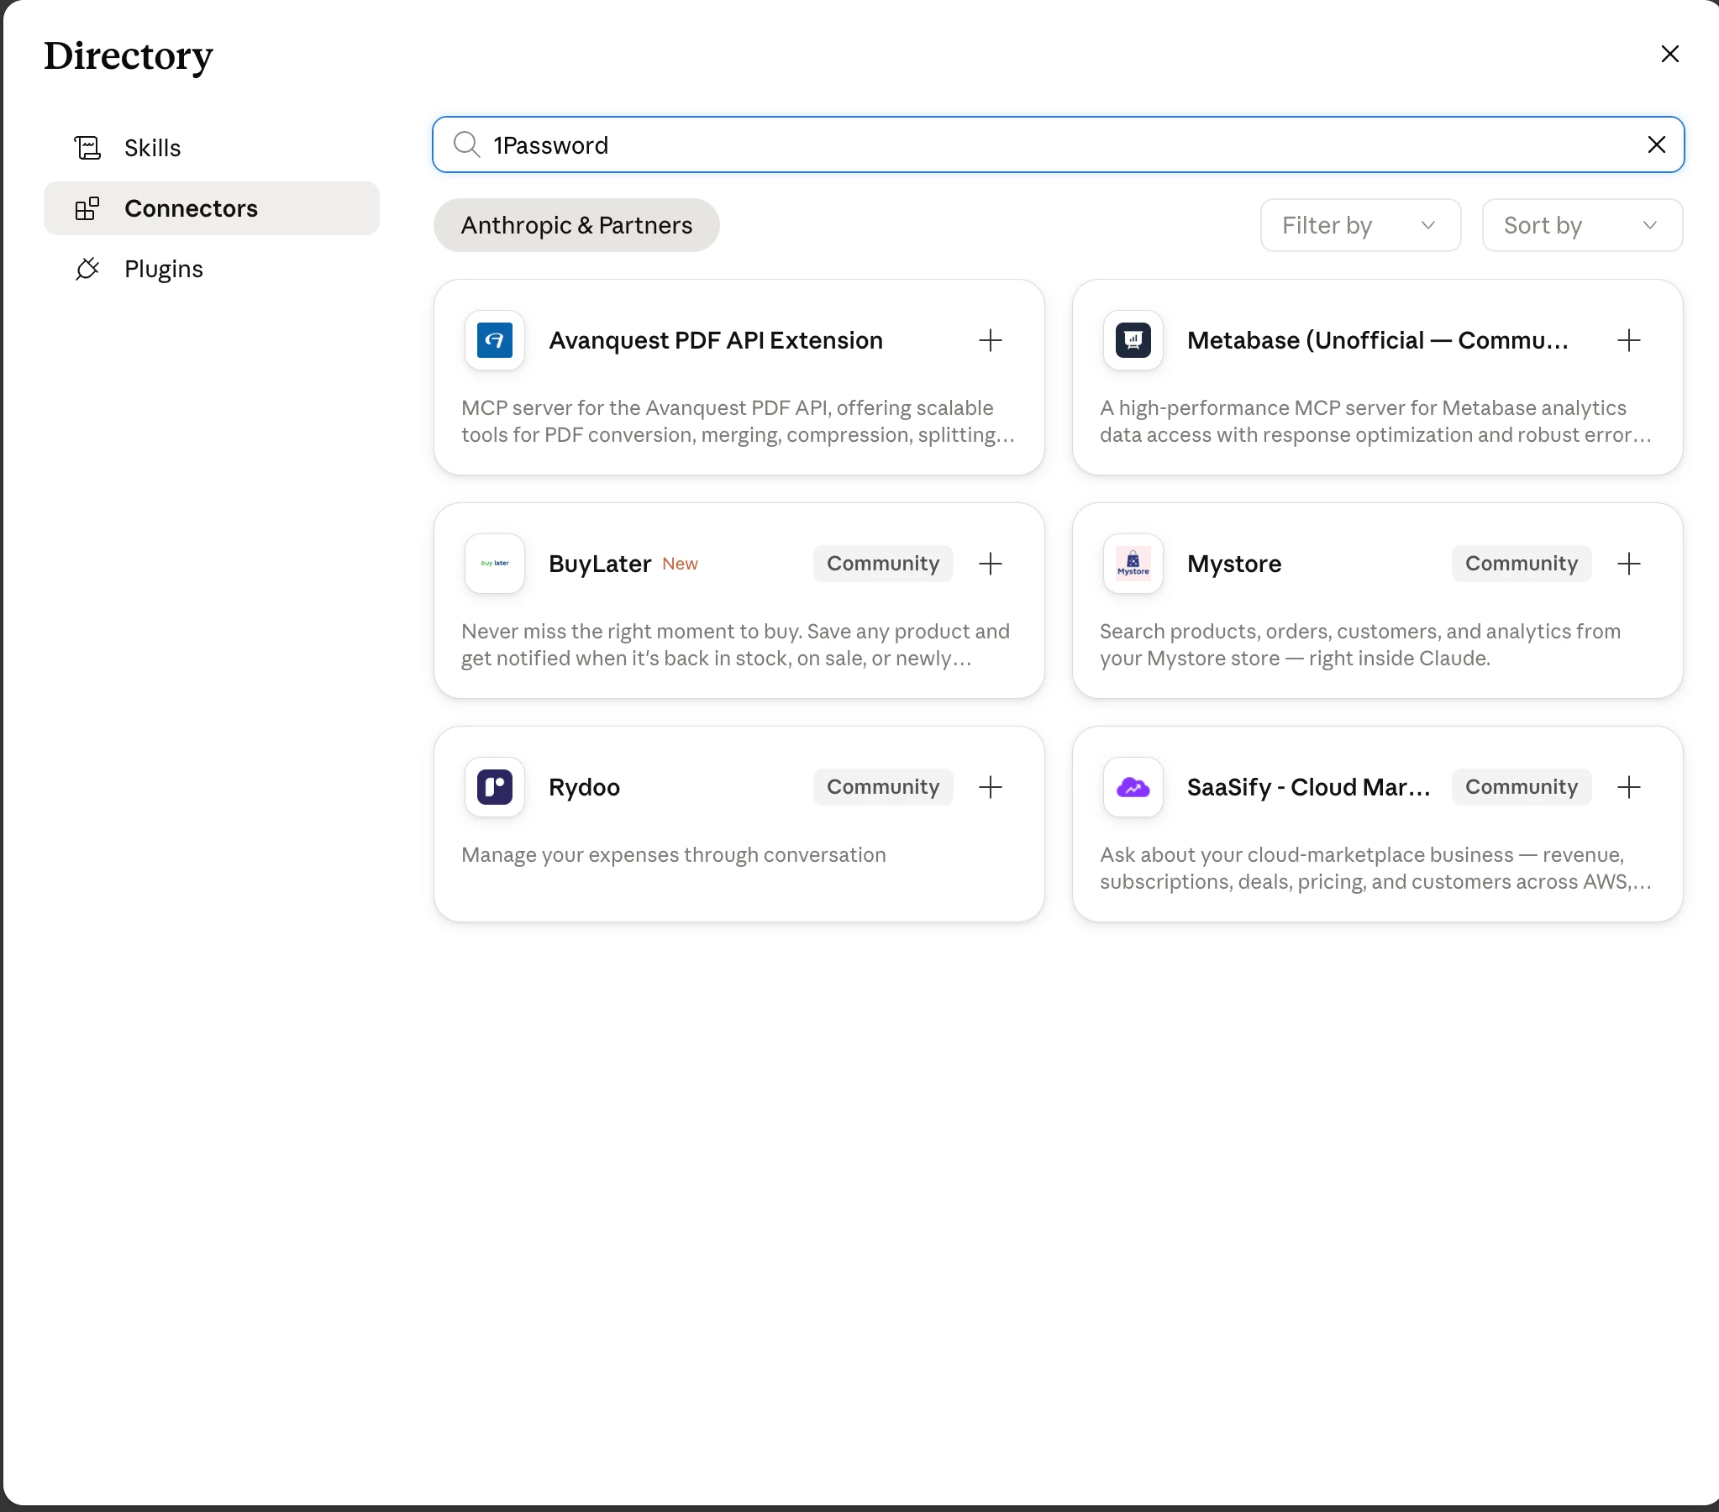Click the Avanquest description 'MCP server for the Avanquest PDF API'
Image resolution: width=1719 pixels, height=1512 pixels.
click(x=738, y=422)
